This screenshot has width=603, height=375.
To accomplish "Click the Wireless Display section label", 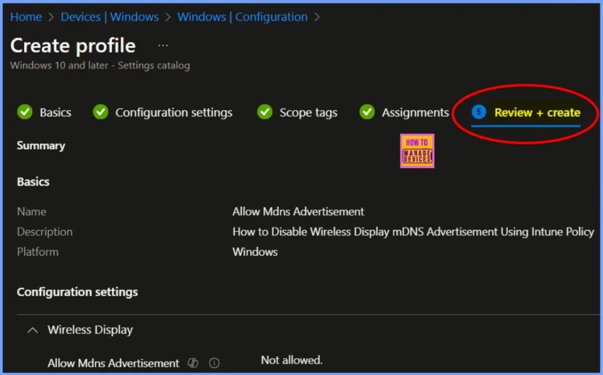I will (x=90, y=330).
